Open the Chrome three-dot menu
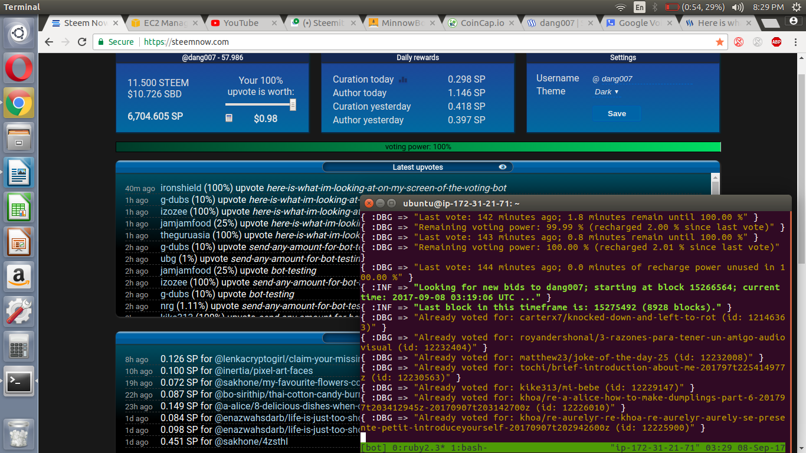Viewport: 806px width, 453px height. pyautogui.click(x=794, y=42)
